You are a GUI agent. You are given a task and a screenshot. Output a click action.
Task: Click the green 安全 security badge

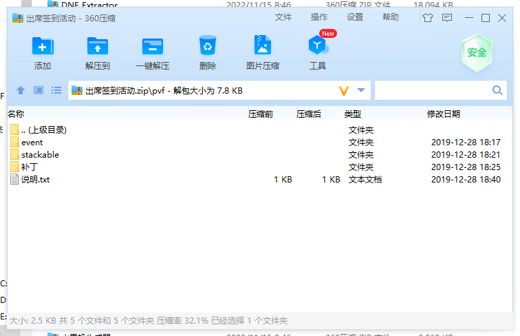(x=477, y=53)
